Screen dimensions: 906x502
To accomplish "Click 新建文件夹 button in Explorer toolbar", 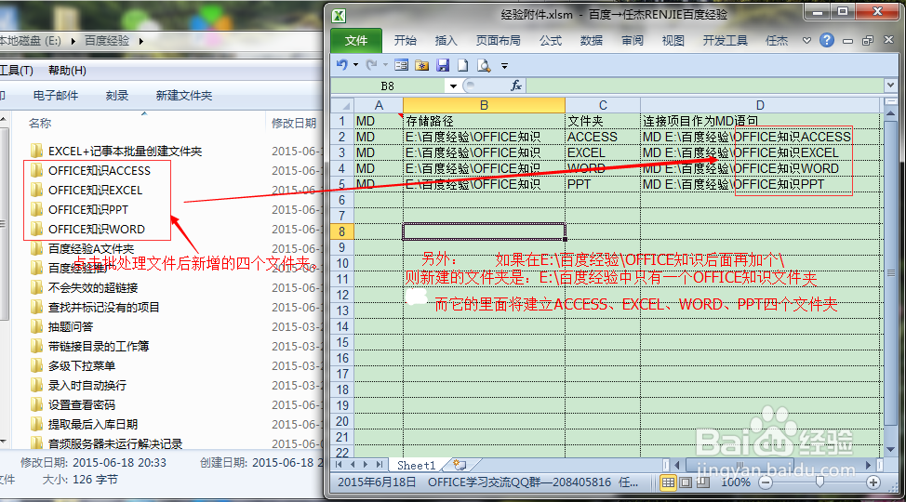I will point(184,96).
